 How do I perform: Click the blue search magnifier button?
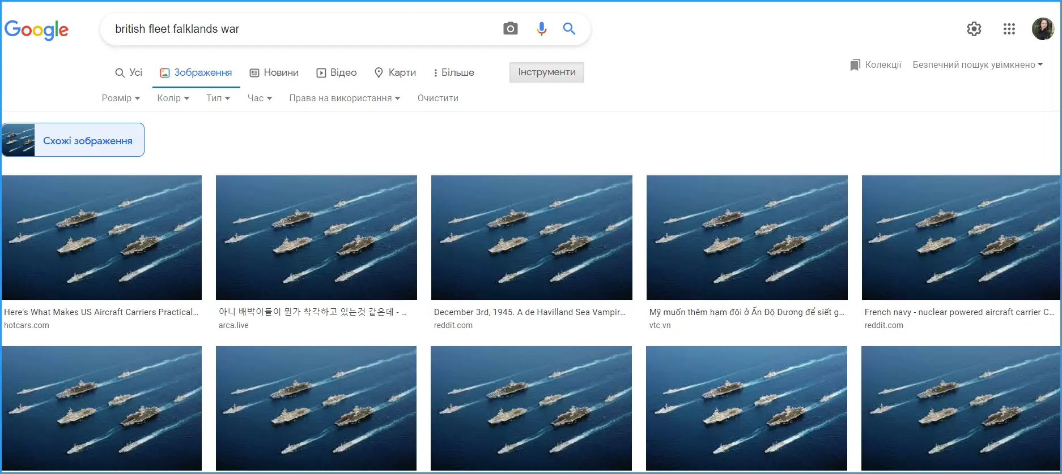[x=569, y=29]
